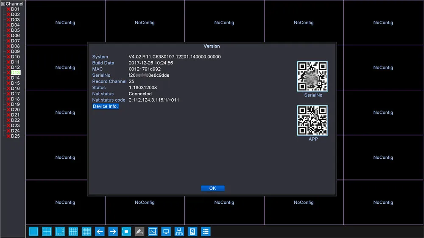The height and width of the screenshot is (238, 424).
Task: Select the 25-channel grid layout
Action: tap(86, 232)
